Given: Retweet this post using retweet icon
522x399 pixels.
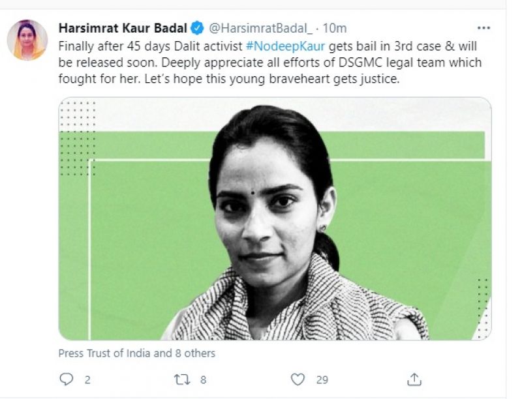Looking at the screenshot, I should [x=182, y=379].
